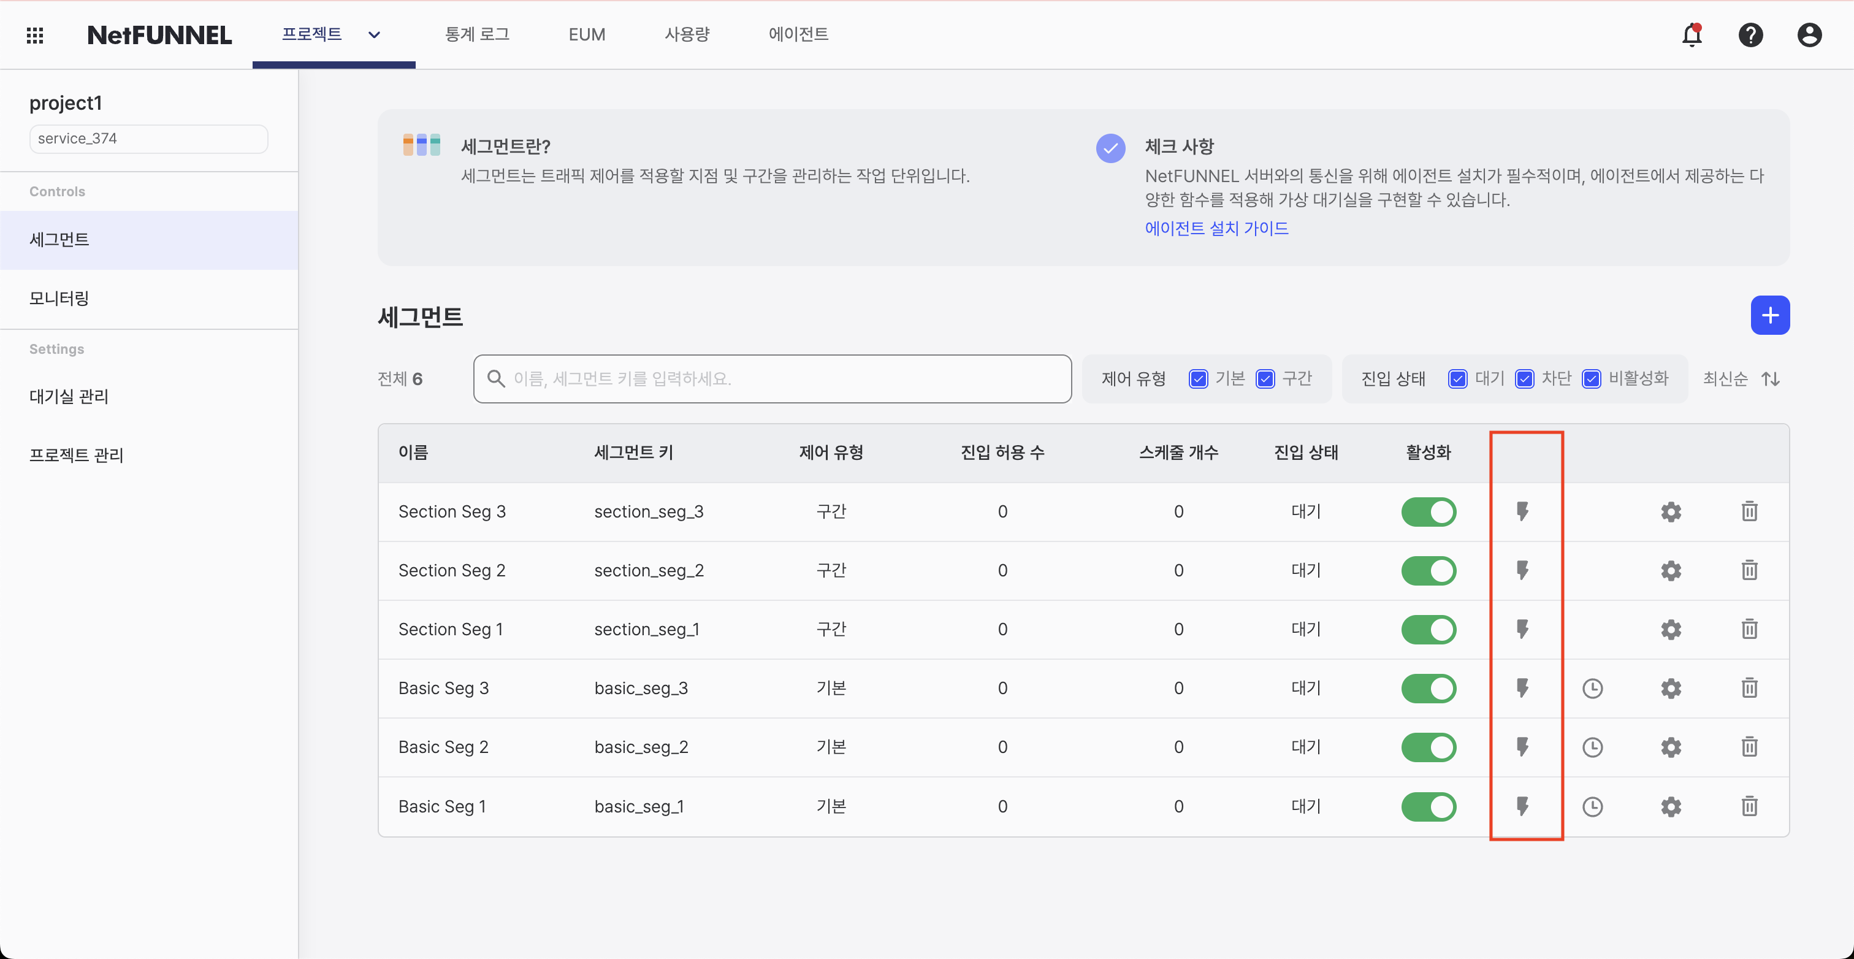Toggle activation switch for Section Seg 2
The width and height of the screenshot is (1854, 959).
pos(1429,570)
